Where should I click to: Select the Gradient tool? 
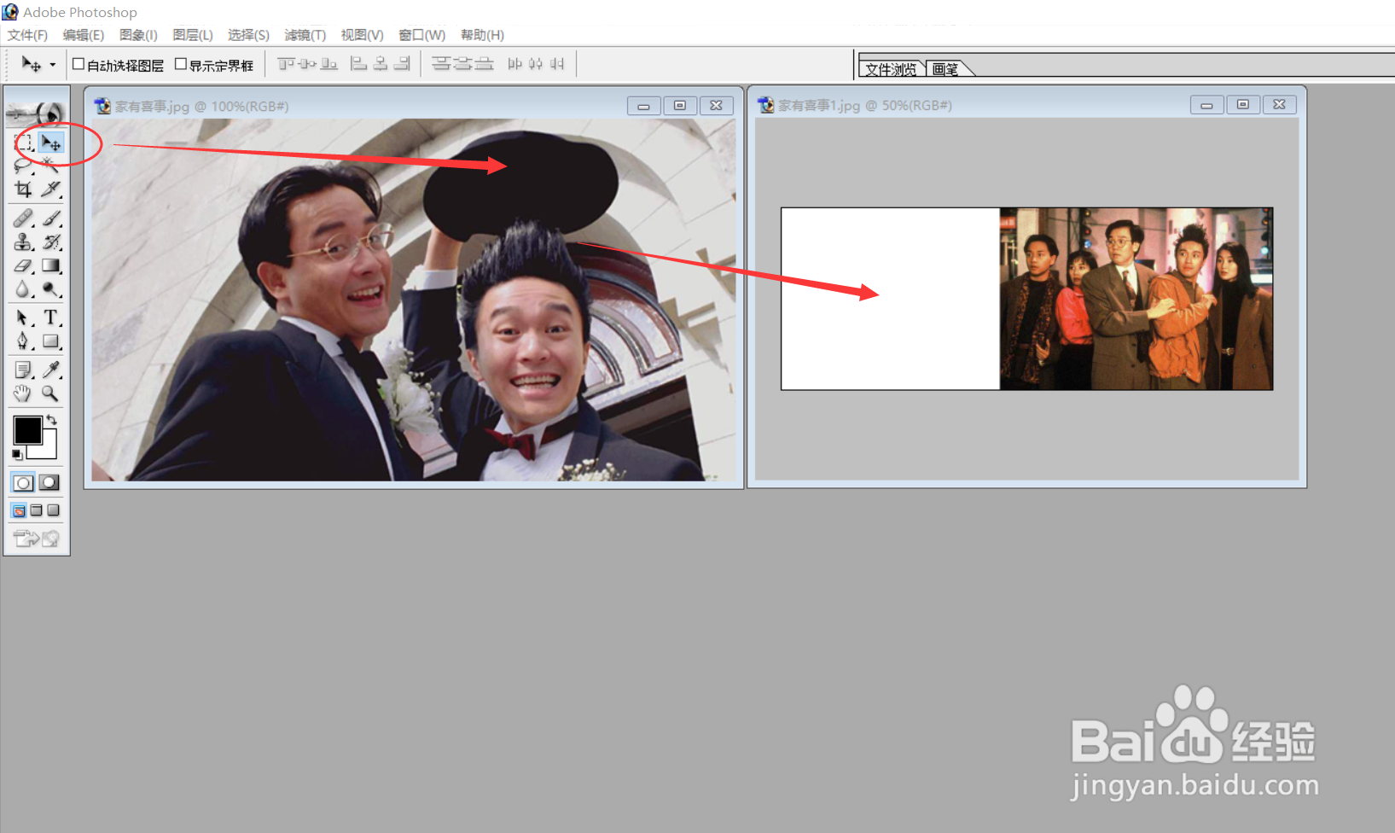coord(50,265)
